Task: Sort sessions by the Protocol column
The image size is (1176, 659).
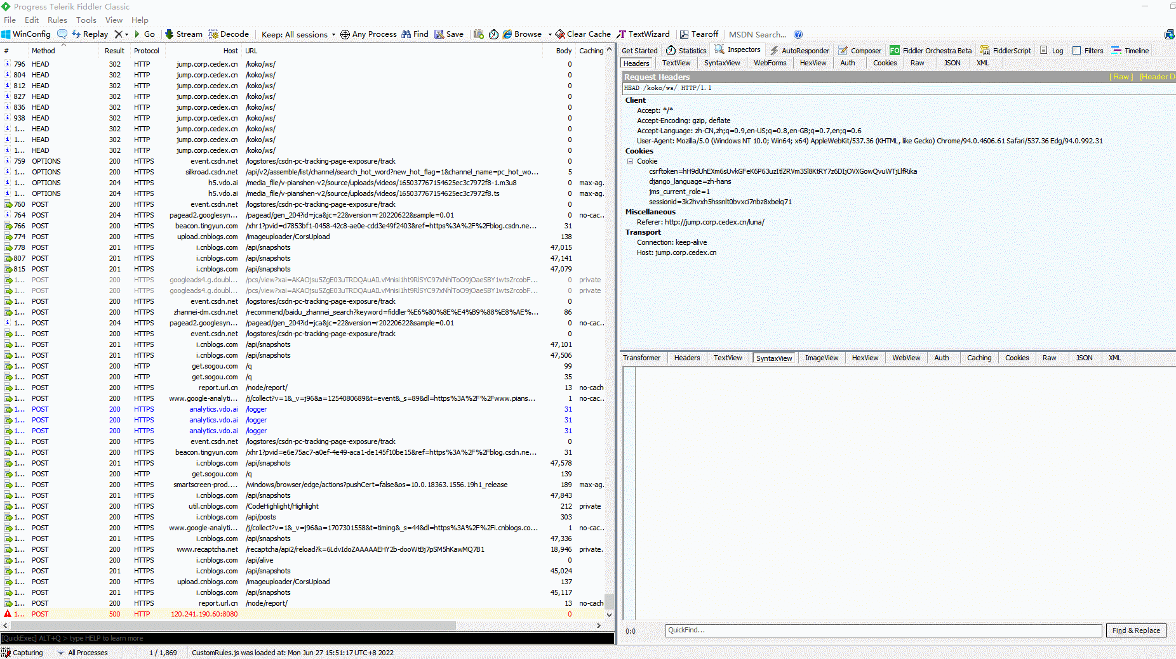Action: coord(147,51)
